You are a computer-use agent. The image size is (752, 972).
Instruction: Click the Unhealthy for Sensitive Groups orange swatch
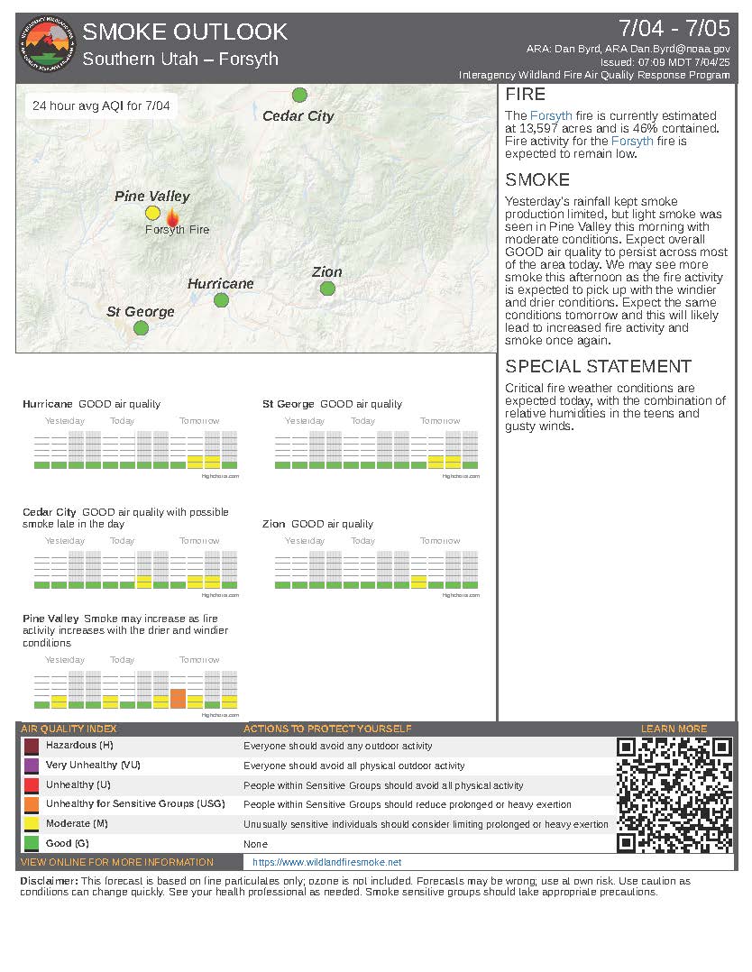point(32,804)
